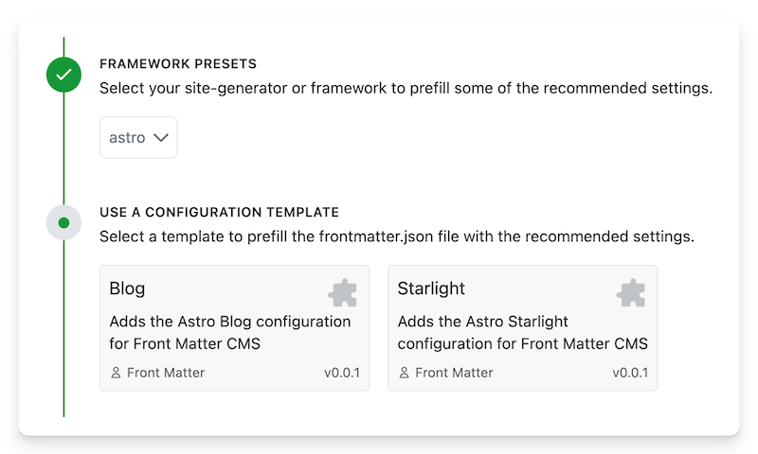Screen dimensions: 758x454
Task: Click Front Matter author on Starlight card
Action: pyautogui.click(x=454, y=373)
